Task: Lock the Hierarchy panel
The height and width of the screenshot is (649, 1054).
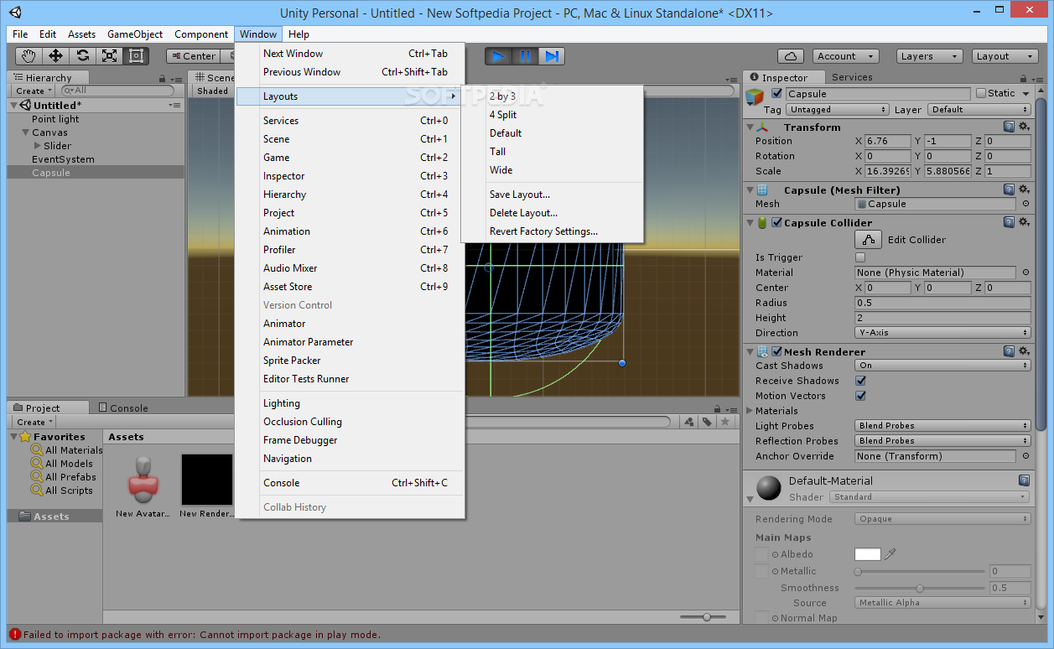Action: pyautogui.click(x=162, y=77)
